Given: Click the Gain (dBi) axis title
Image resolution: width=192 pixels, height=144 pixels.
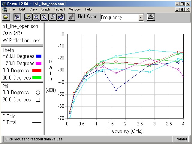Looking at the screenshot, I should pos(51,76).
